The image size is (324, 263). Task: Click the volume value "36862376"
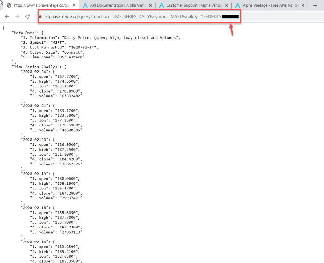click(x=71, y=164)
